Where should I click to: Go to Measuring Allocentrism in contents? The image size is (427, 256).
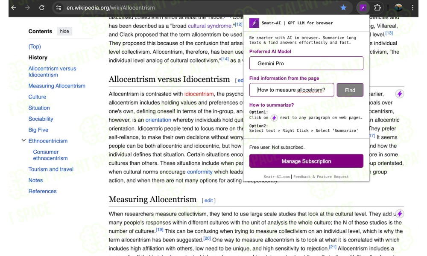(x=57, y=86)
